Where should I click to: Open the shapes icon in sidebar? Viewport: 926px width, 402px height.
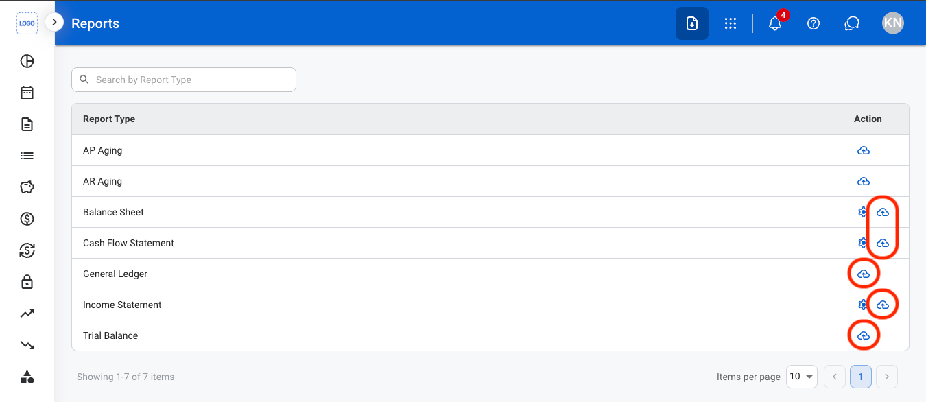27,377
